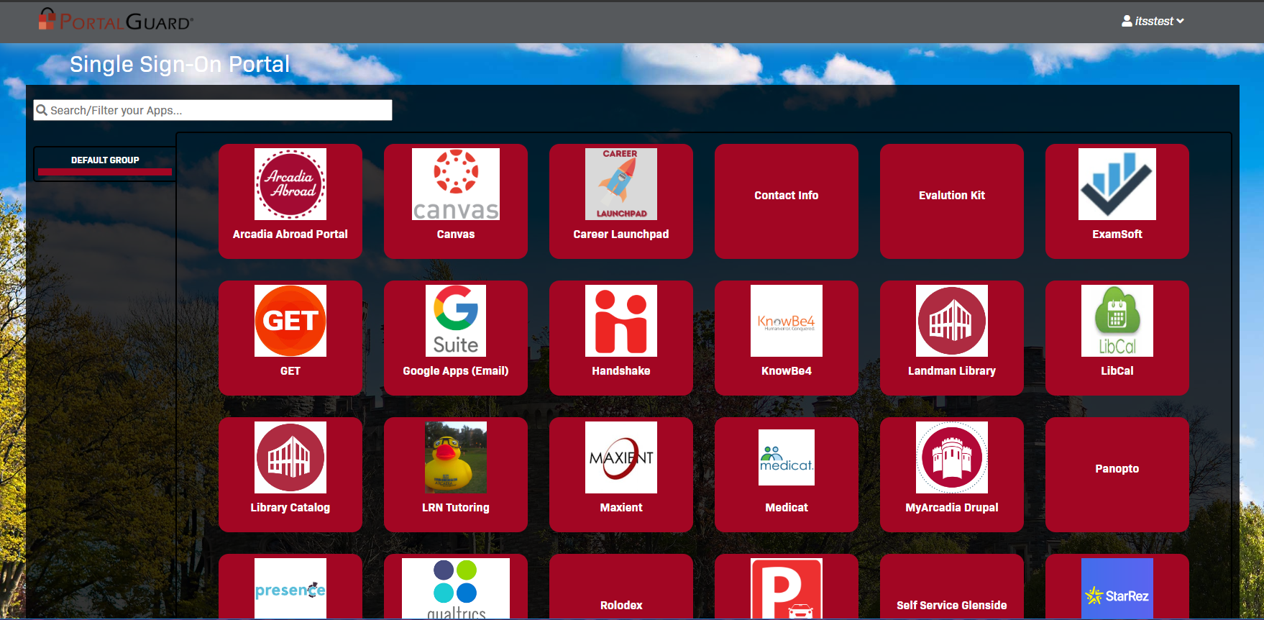Click the Maxient label text

[621, 508]
